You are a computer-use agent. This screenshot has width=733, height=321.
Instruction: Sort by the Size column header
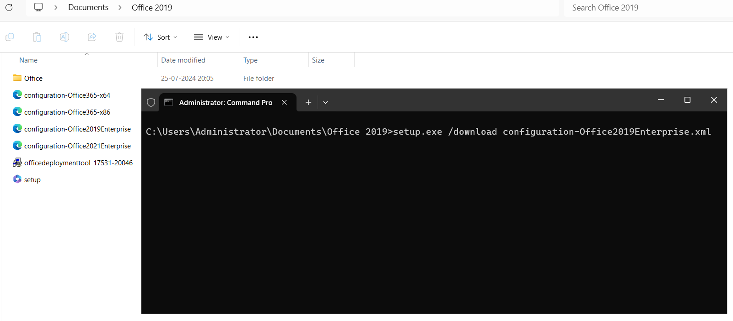pyautogui.click(x=318, y=60)
